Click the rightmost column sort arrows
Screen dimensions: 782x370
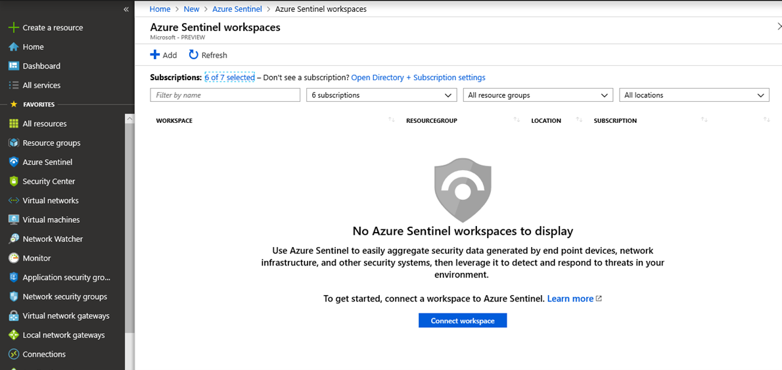766,120
